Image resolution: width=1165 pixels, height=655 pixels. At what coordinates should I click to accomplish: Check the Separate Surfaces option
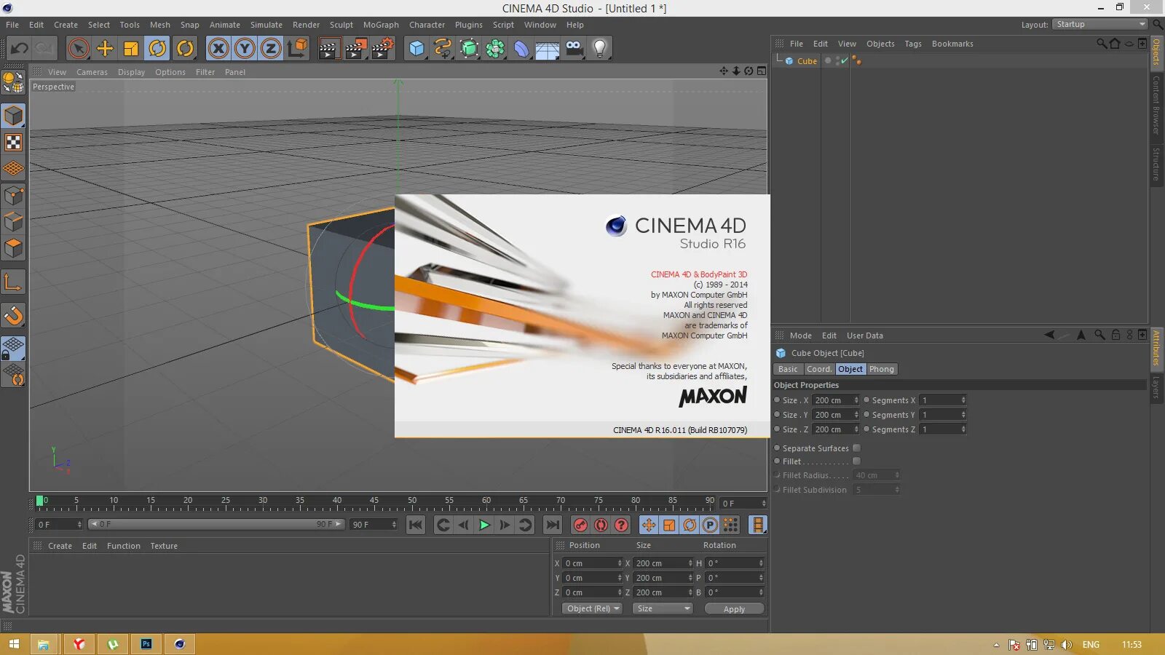[x=856, y=448]
